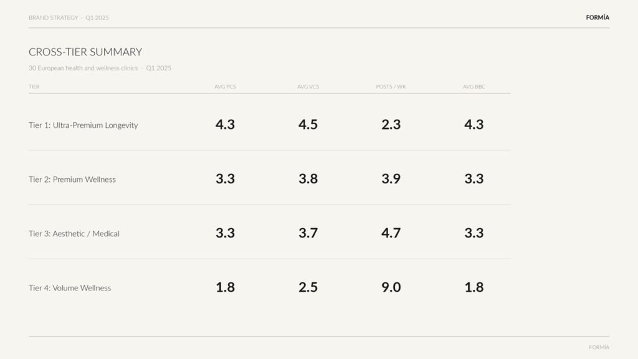This screenshot has width=638, height=359.
Task: Click the AVG VCS column header
Action: [308, 87]
